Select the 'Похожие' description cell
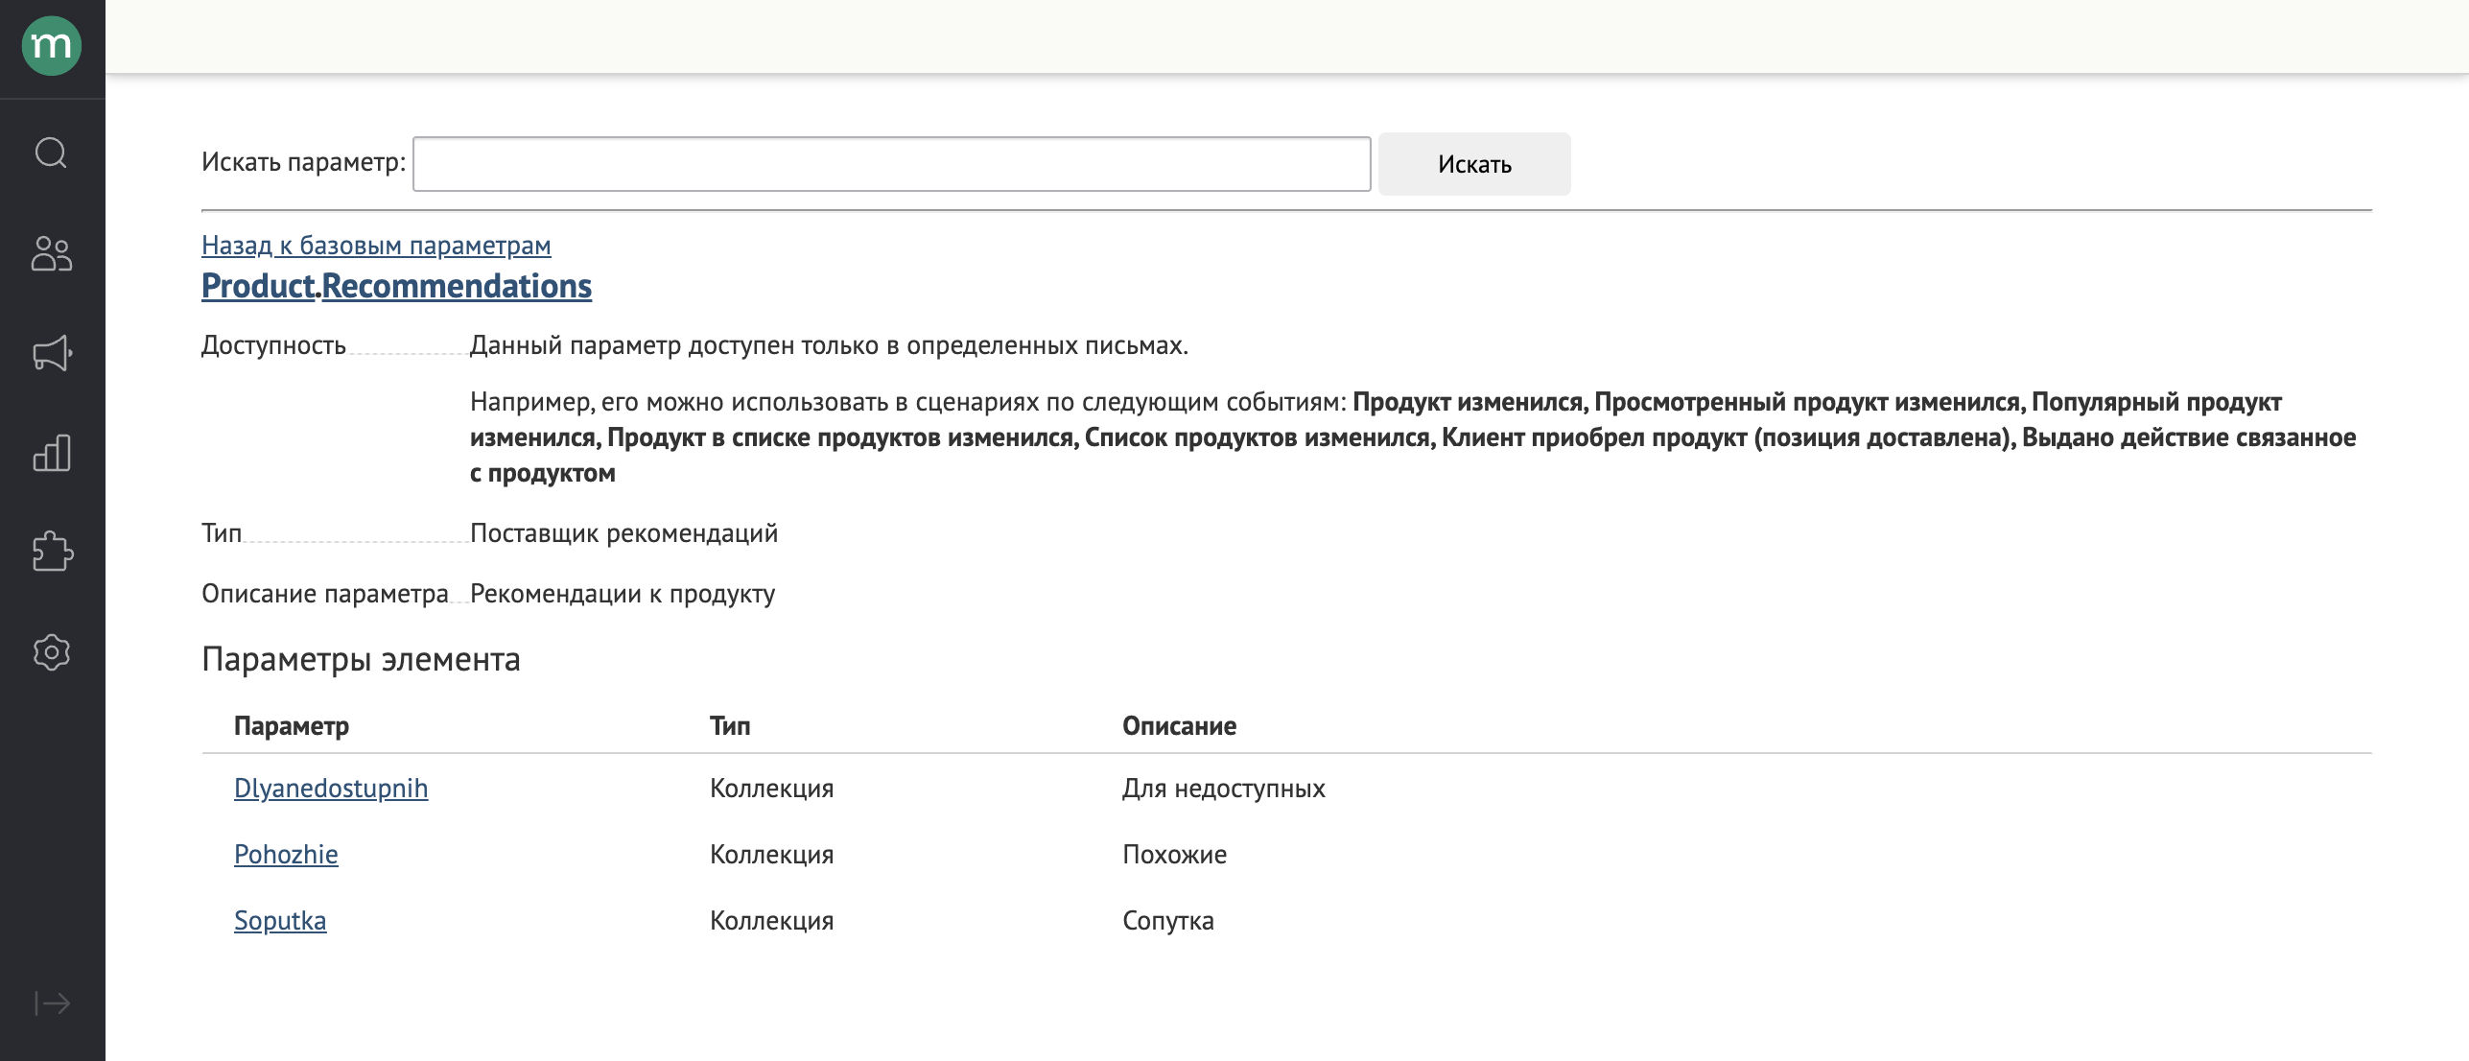 pyautogui.click(x=1174, y=855)
